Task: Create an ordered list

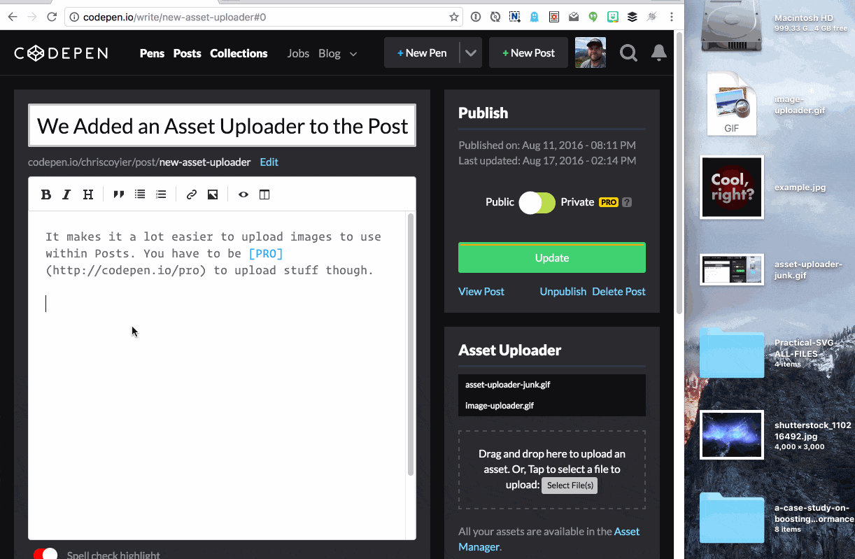Action: [x=161, y=194]
